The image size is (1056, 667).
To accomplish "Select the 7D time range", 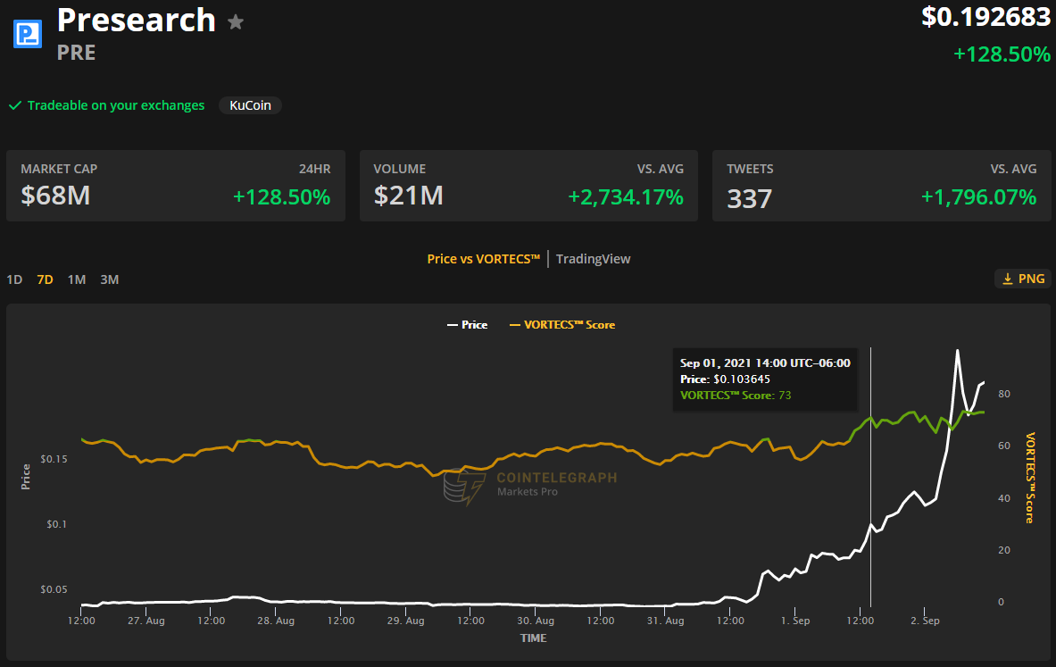I will [x=45, y=279].
